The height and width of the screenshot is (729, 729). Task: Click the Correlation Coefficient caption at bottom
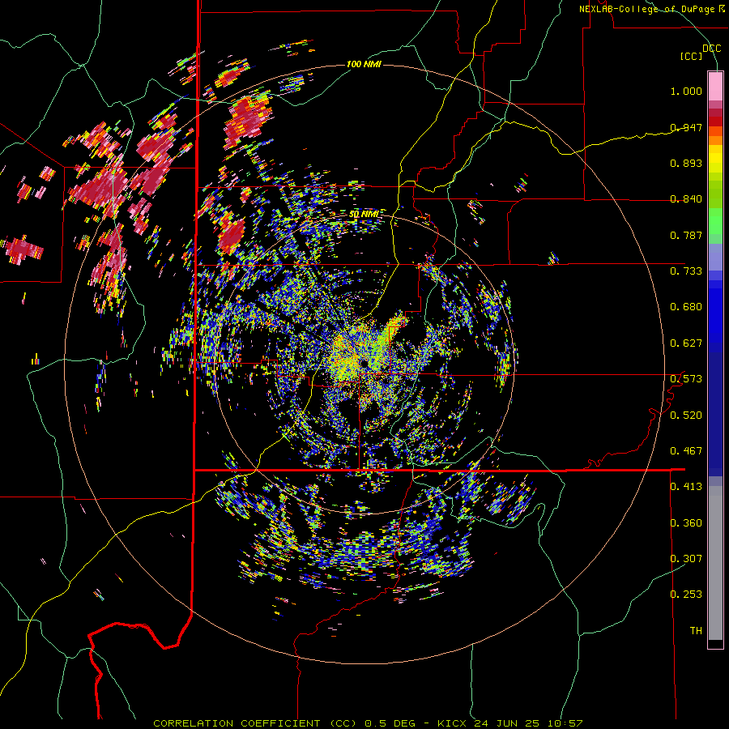[x=367, y=723]
